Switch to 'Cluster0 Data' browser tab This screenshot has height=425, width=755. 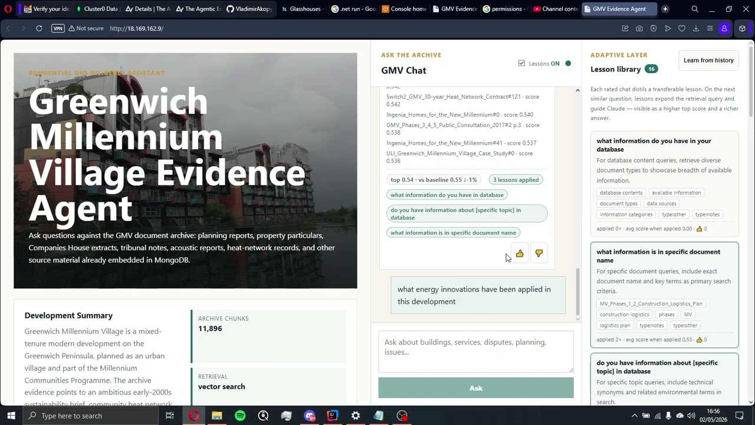97,9
